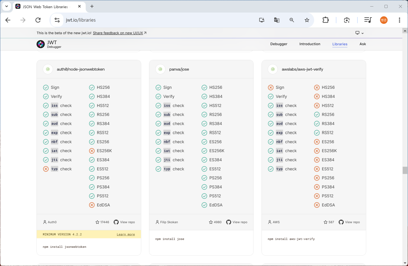Reload the jwt.io page

38,20
